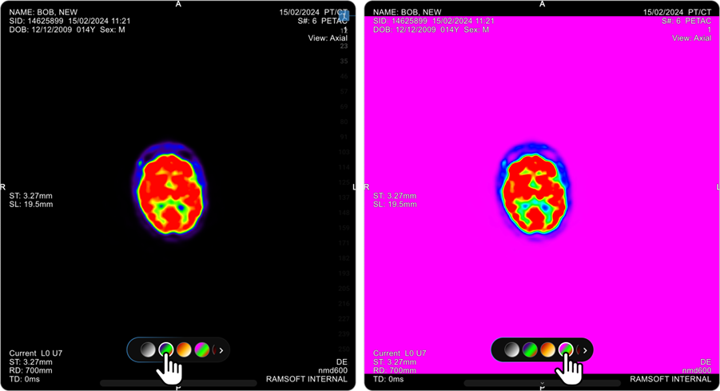The image size is (720, 391).
Task: Click partially hidden dark red palette, left viewer
Action: [213, 349]
